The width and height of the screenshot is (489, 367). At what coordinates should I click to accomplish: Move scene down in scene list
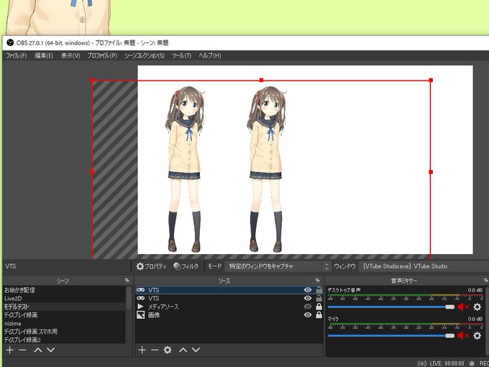(51, 350)
